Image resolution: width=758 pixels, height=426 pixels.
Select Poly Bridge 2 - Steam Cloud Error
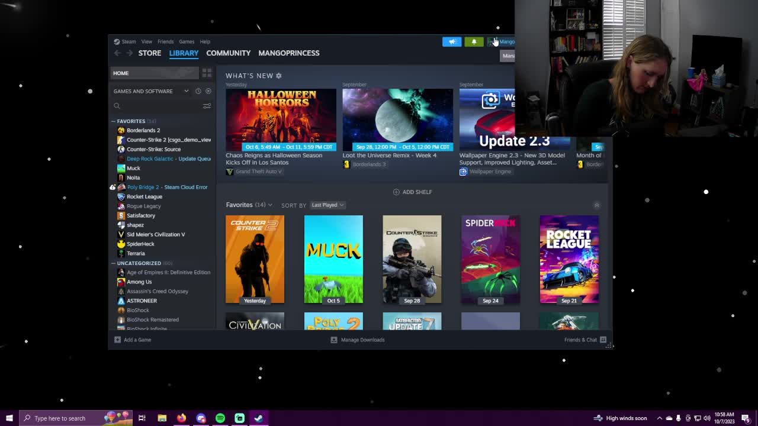[167, 187]
